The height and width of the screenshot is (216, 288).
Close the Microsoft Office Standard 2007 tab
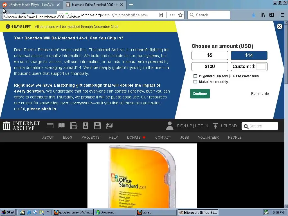click(x=121, y=5)
